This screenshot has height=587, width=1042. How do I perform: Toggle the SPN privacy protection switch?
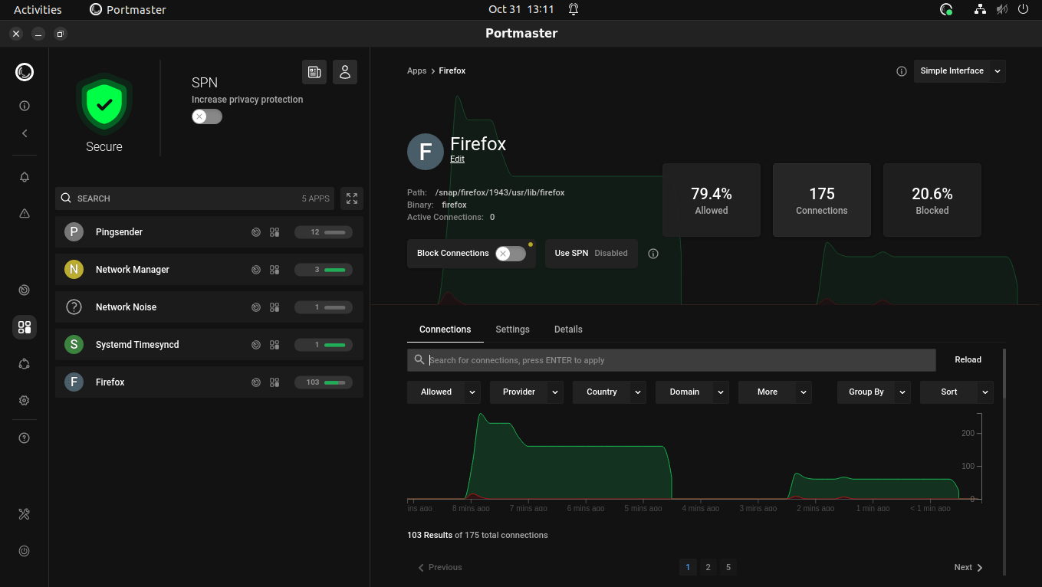coord(206,116)
